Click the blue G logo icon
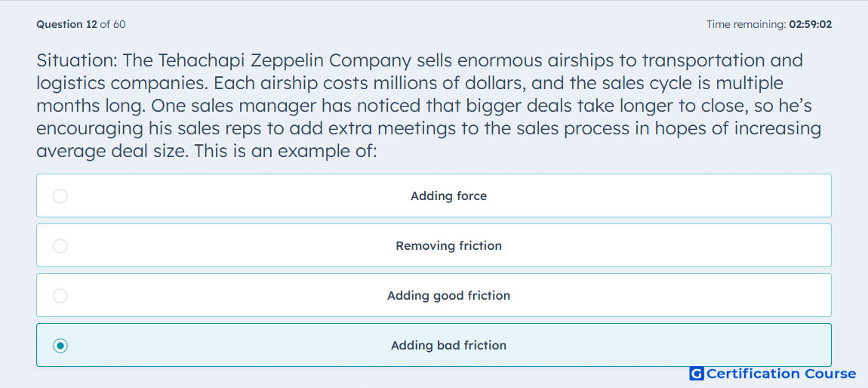 click(697, 374)
